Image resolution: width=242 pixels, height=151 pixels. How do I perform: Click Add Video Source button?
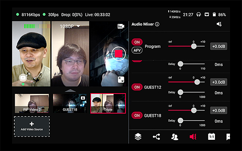coord(32,127)
